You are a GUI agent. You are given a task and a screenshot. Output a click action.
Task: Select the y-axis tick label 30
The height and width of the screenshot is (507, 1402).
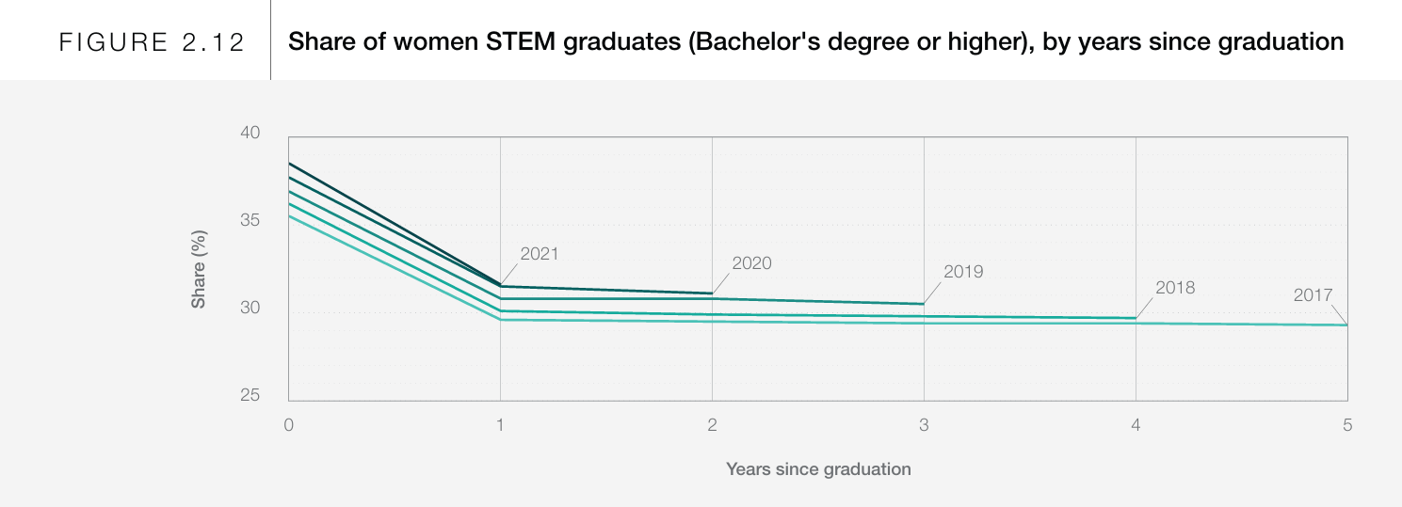pos(250,309)
